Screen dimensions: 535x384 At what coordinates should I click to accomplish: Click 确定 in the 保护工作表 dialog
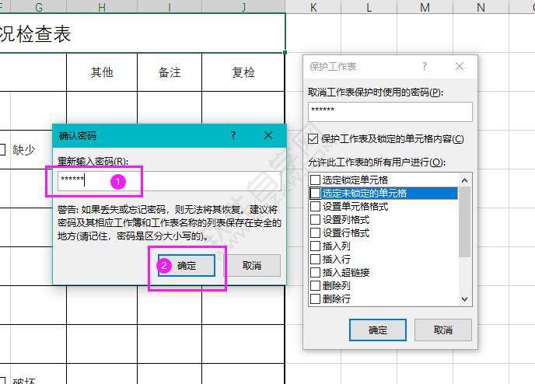(378, 330)
